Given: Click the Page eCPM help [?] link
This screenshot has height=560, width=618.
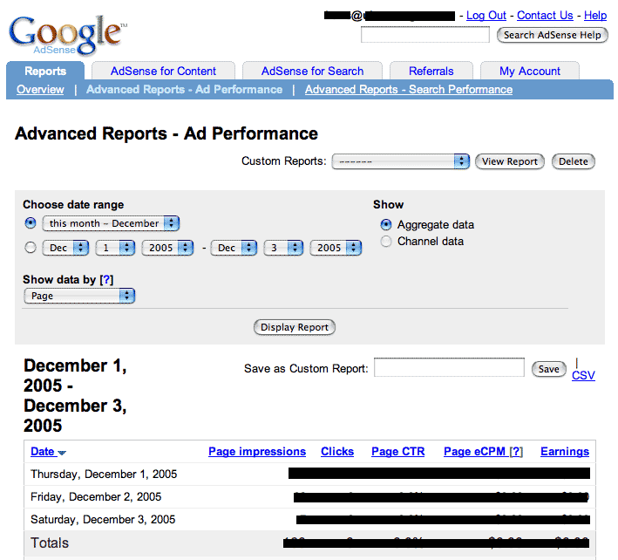Looking at the screenshot, I should tap(516, 452).
